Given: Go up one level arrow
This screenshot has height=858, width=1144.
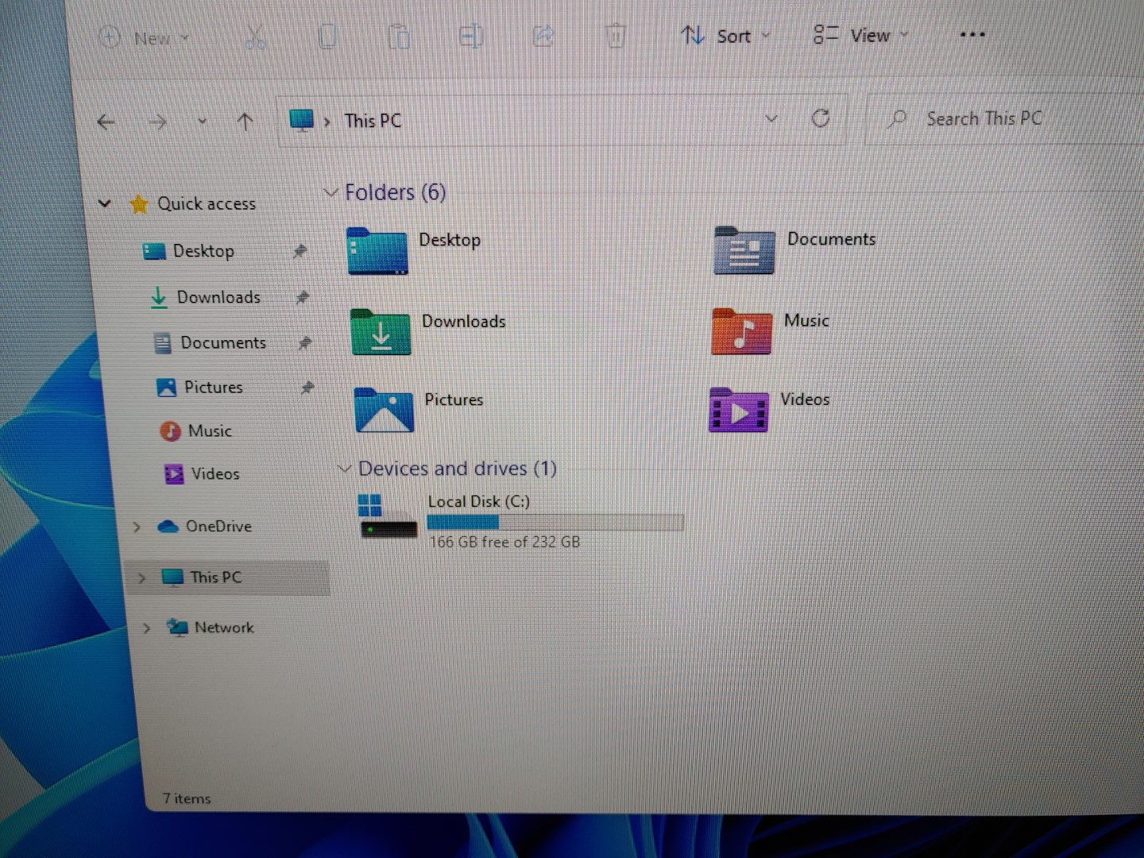Looking at the screenshot, I should (245, 122).
